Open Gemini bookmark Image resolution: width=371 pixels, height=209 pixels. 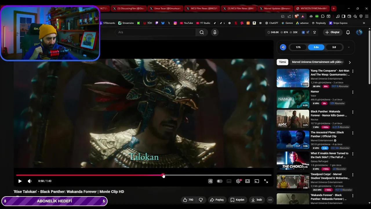(x=287, y=23)
